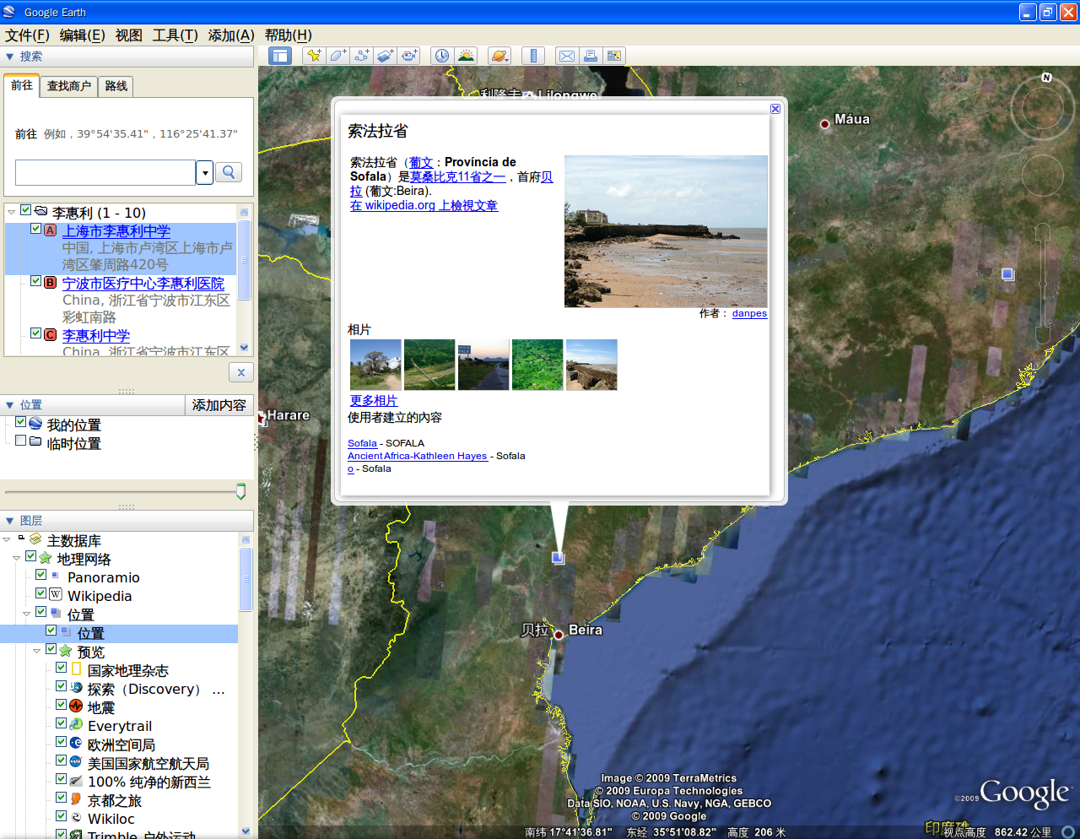The image size is (1080, 839).
Task: Toggle 我的位置 checkbox
Action: 21,422
